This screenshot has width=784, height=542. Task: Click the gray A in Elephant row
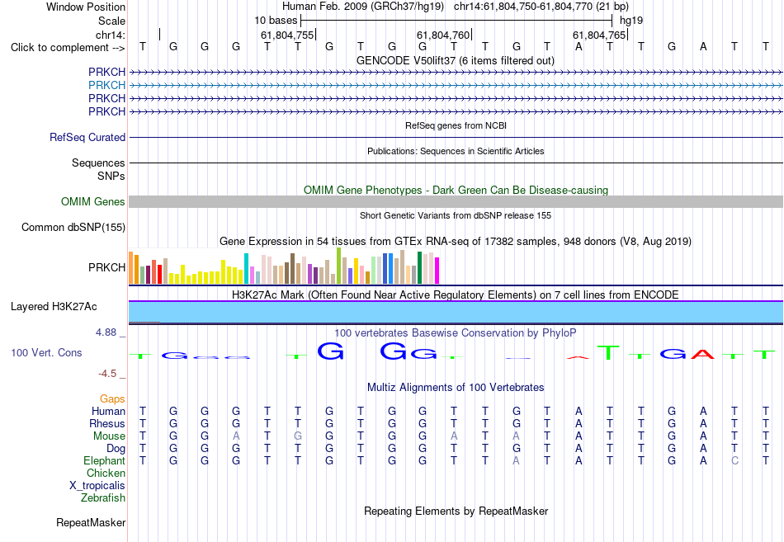click(x=516, y=460)
